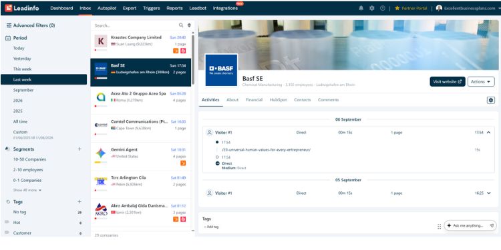Click the Akro logo thumbnail
The width and height of the screenshot is (501, 250).
pyautogui.click(x=101, y=210)
